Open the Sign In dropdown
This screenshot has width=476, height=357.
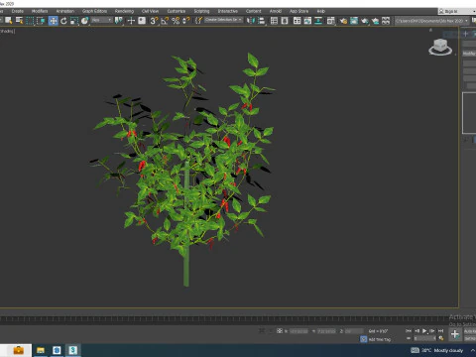(456, 11)
